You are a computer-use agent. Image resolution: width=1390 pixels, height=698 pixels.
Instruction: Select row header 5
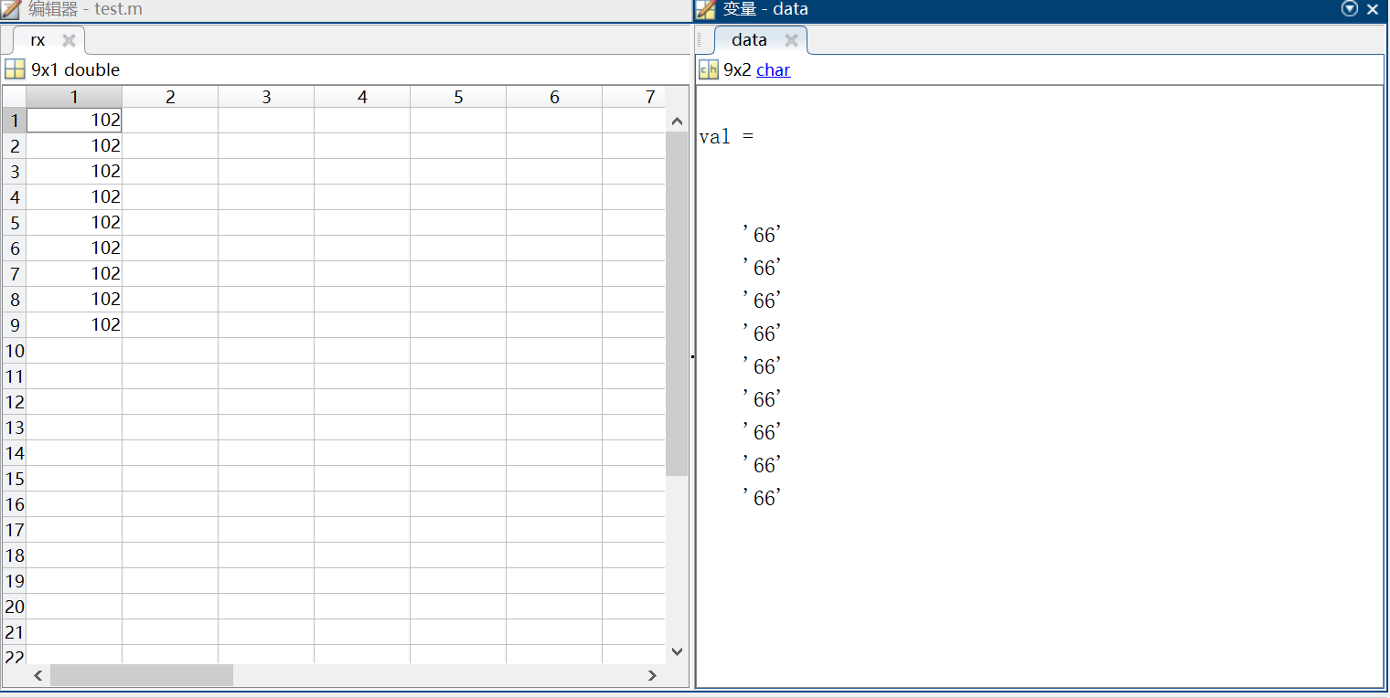[x=15, y=222]
